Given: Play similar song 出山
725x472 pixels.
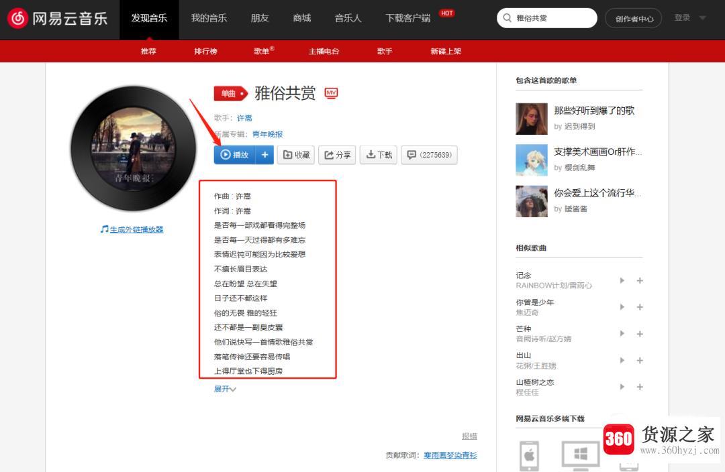Looking at the screenshot, I should point(622,360).
